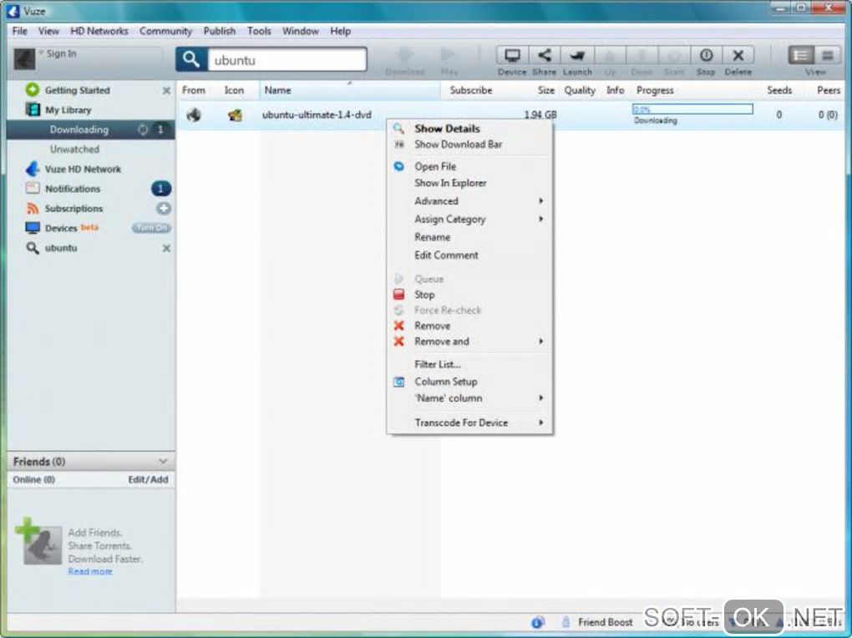
Task: Open the File menu
Action: pyautogui.click(x=19, y=31)
